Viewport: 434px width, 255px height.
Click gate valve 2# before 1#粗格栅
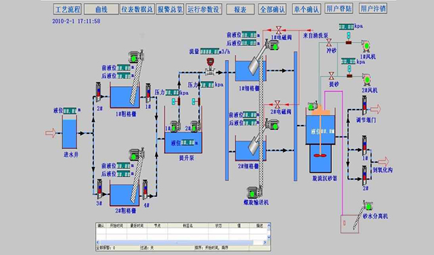point(98,92)
